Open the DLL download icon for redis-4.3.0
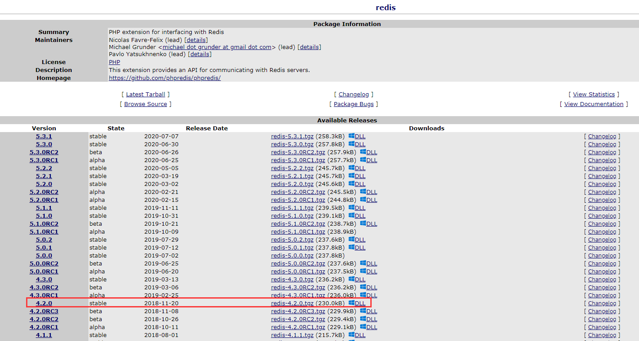 click(x=353, y=279)
